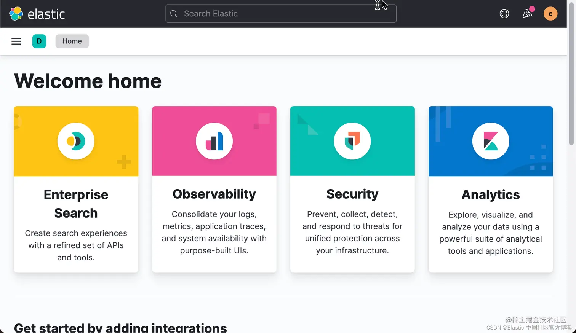Open the Observability card title
This screenshot has height=333, width=576.
214,194
